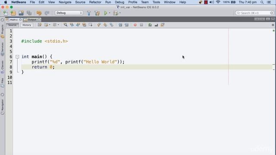Click the Open Project toolbar icon
The height and width of the screenshot is (155, 276).
pyautogui.click(x=21, y=13)
